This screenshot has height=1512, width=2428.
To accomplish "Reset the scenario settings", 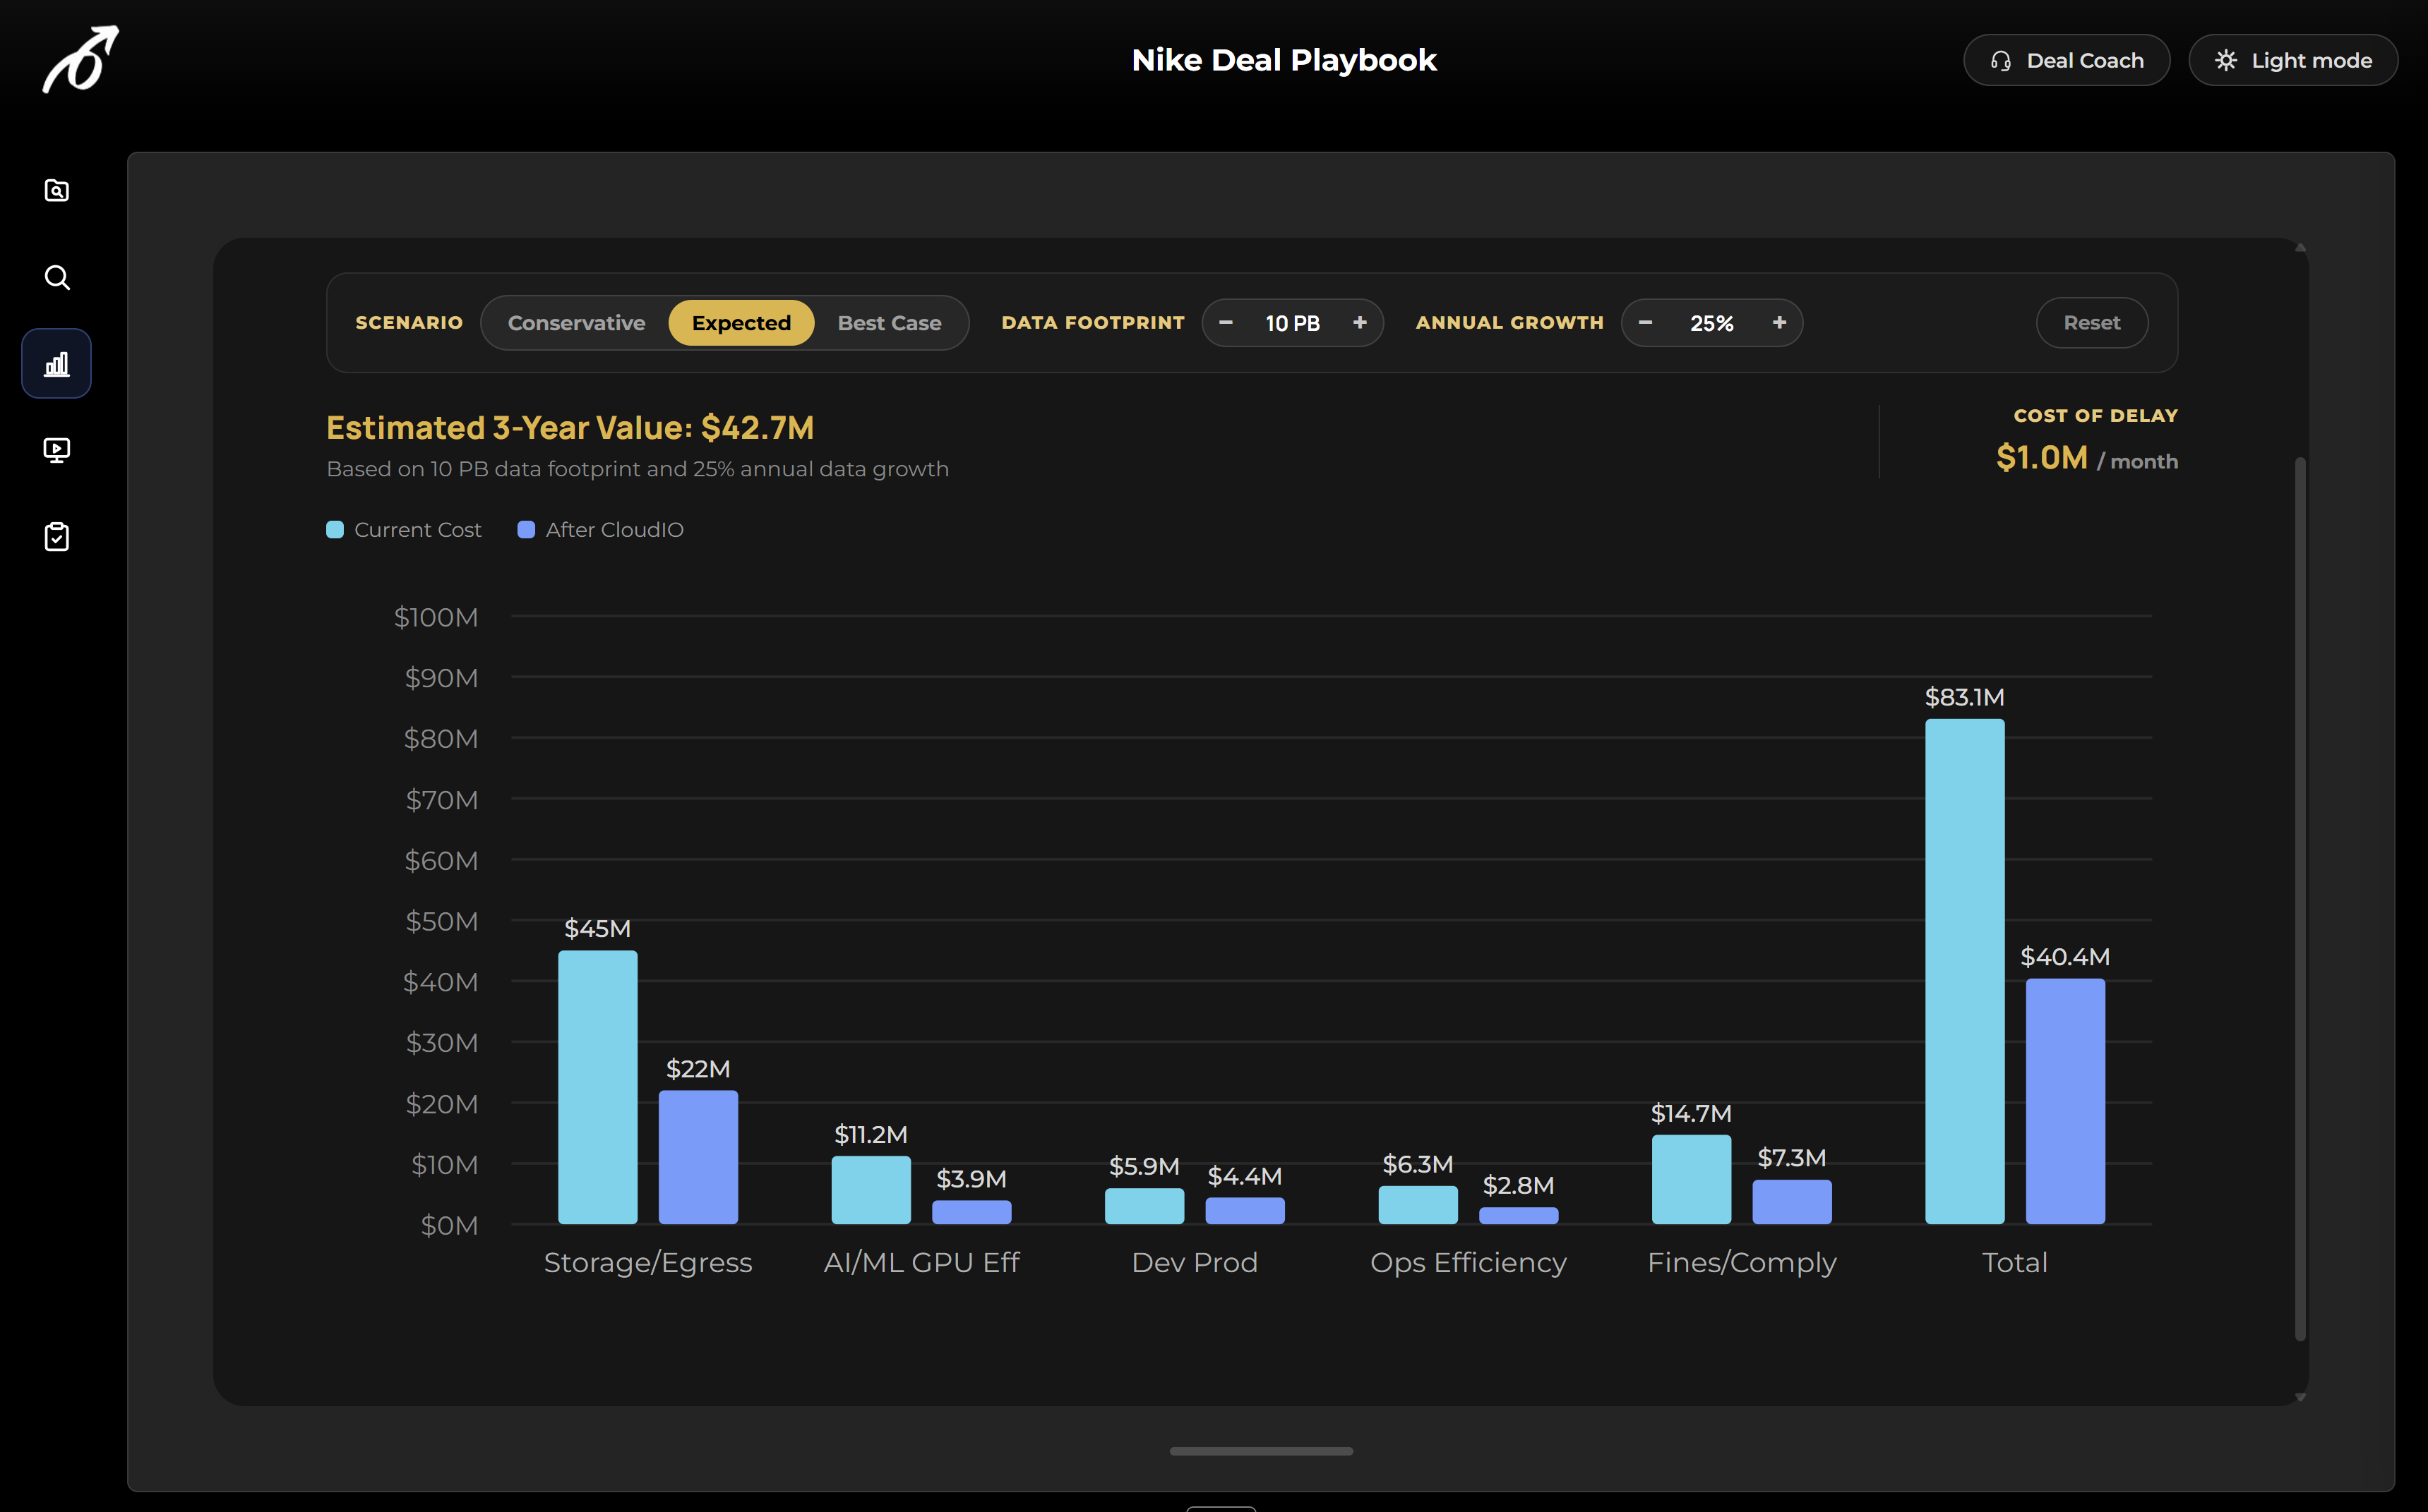I will click(x=2092, y=323).
